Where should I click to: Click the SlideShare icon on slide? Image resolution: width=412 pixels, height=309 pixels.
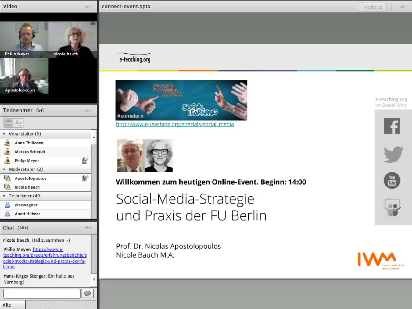(x=392, y=208)
